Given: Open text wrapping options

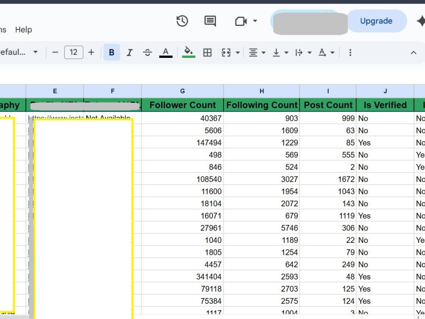Looking at the screenshot, I should pos(303,52).
